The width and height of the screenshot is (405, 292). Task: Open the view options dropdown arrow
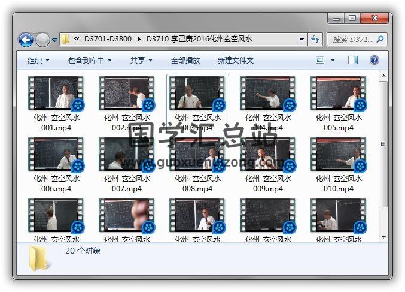[x=333, y=60]
